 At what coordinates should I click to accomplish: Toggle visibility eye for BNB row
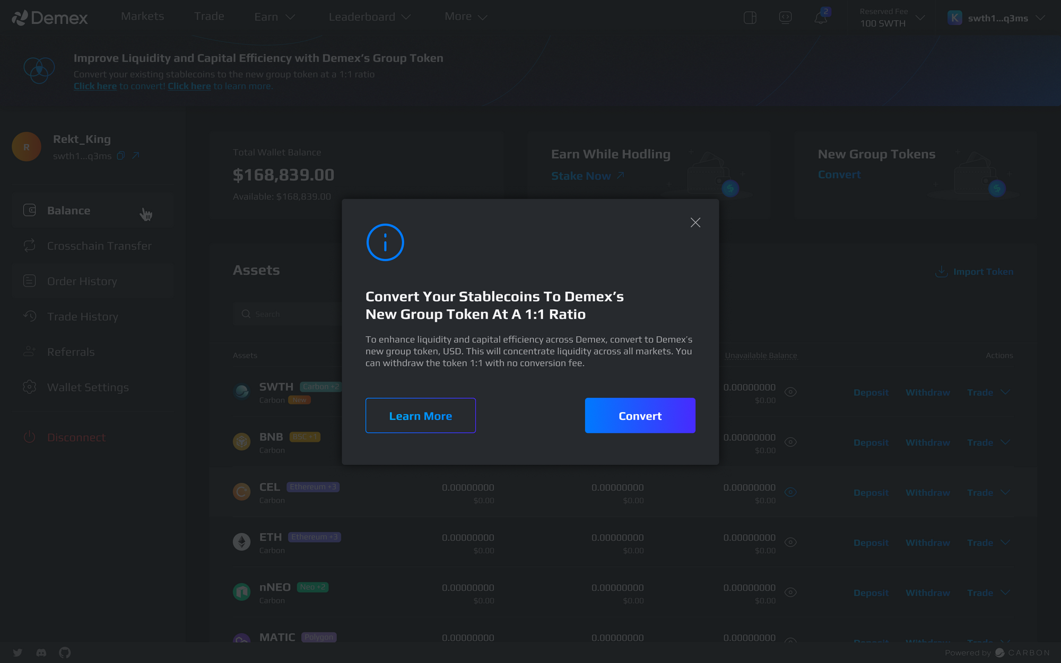790,442
